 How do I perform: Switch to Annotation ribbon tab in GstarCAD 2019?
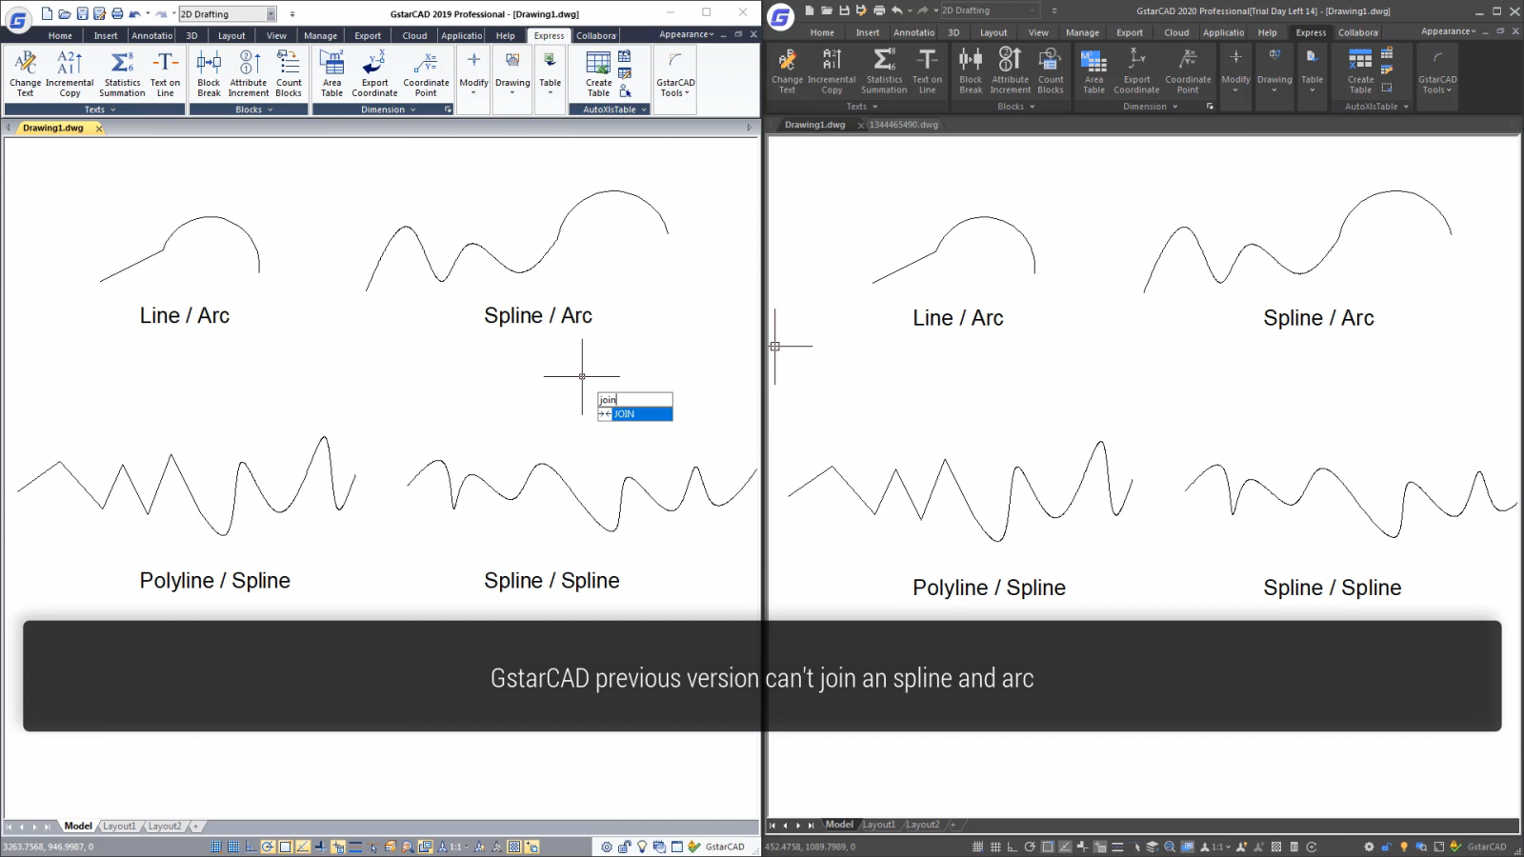tap(152, 36)
